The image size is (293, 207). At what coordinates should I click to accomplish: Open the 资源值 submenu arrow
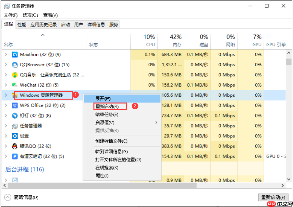156,123
